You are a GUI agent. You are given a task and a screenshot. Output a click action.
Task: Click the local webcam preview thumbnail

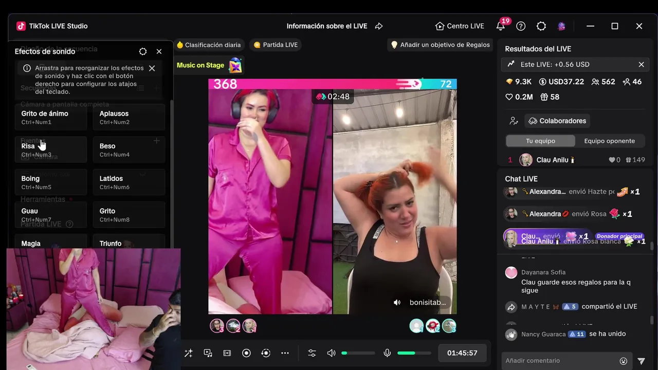94,309
